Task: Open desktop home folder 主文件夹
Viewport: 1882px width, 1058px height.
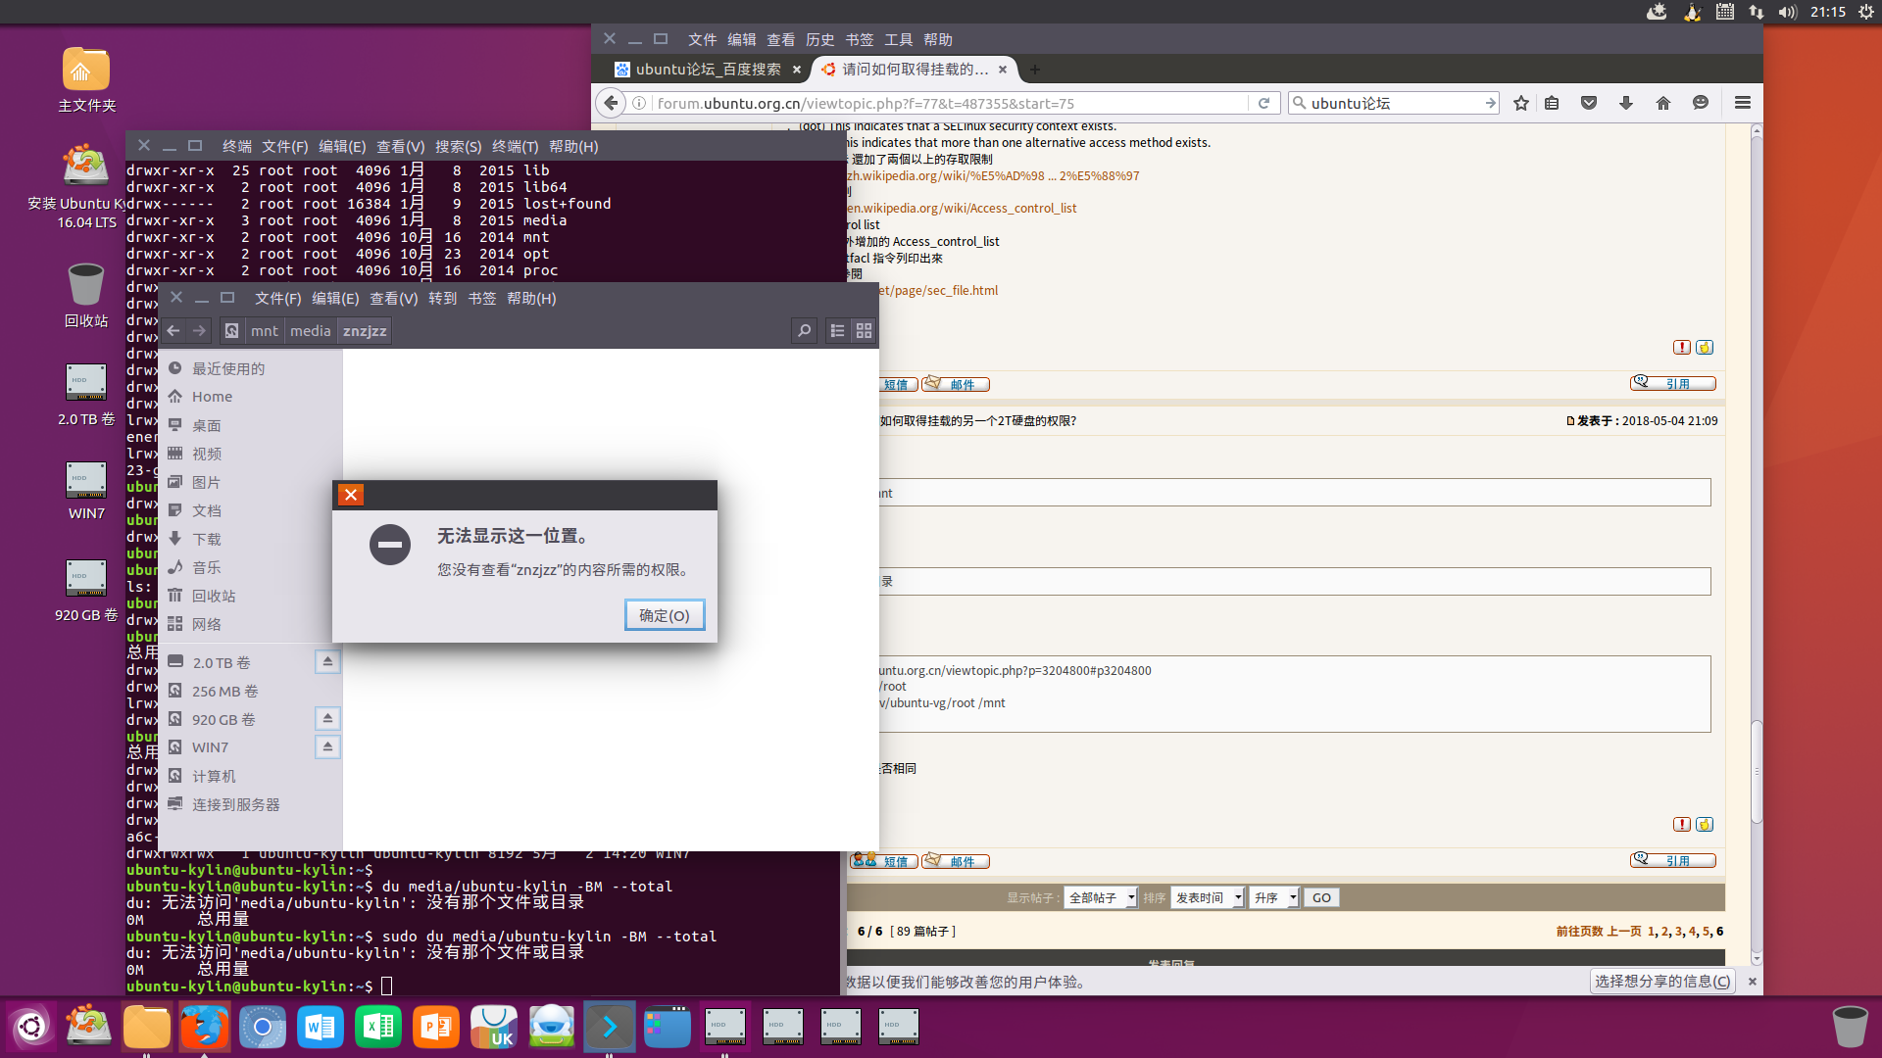Action: [86, 80]
